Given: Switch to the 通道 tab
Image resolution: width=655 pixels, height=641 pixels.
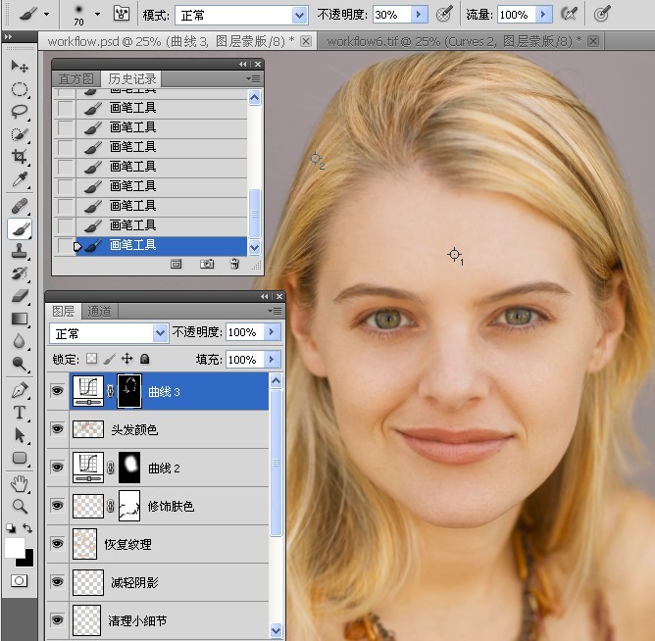Looking at the screenshot, I should (99, 311).
